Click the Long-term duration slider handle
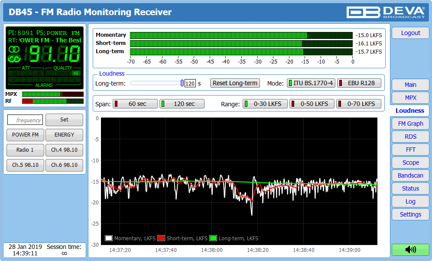432x261 pixels. (182, 83)
